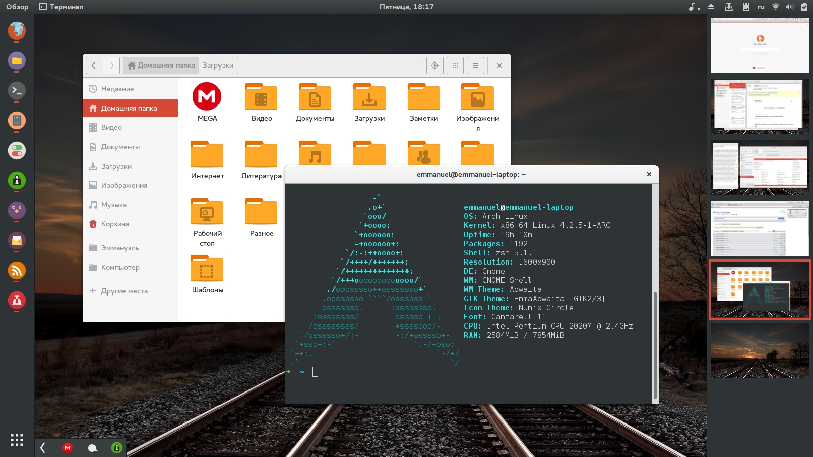Switch to the first workspace showing the browser

pyautogui.click(x=760, y=46)
